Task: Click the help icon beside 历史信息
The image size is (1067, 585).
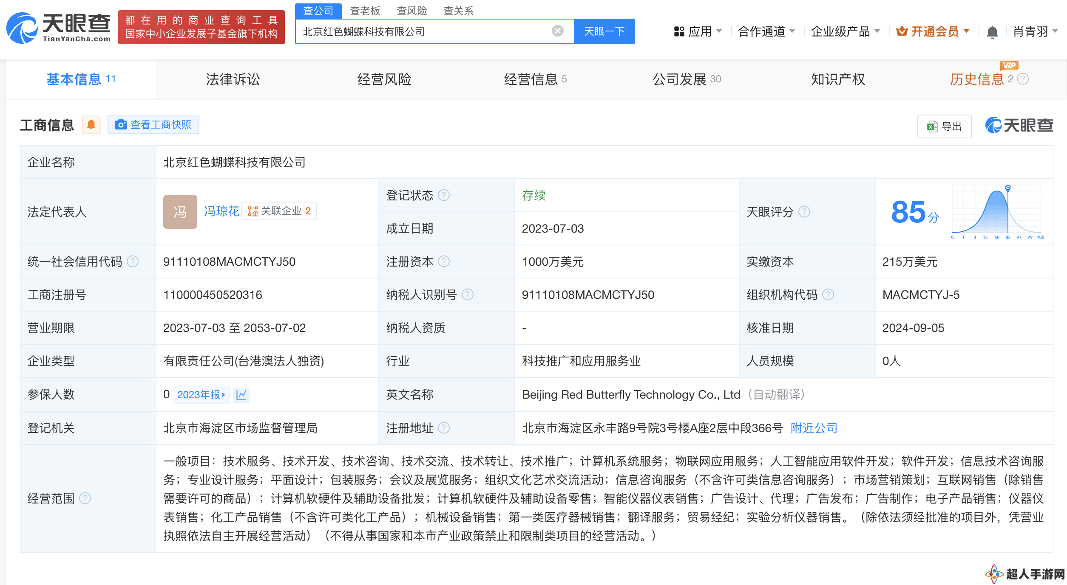Action: pyautogui.click(x=1023, y=79)
